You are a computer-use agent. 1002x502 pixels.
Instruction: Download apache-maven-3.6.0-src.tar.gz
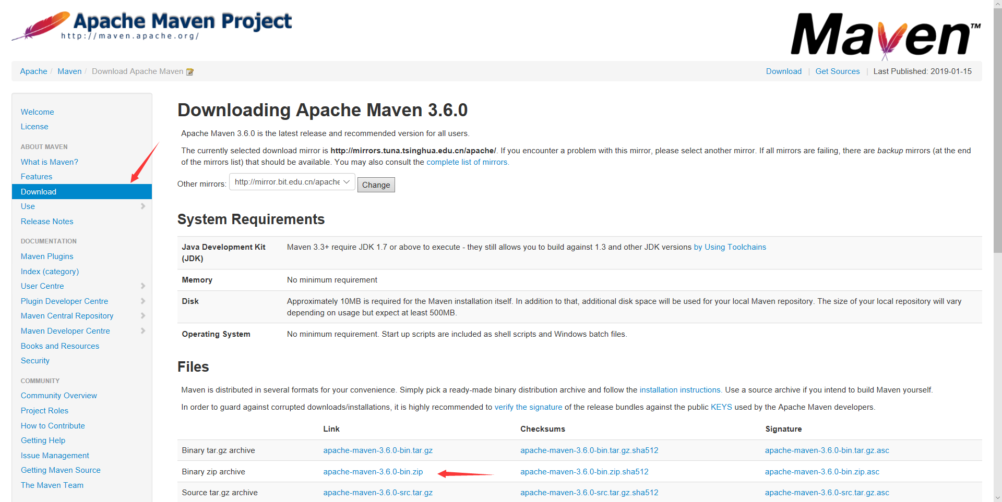point(378,493)
